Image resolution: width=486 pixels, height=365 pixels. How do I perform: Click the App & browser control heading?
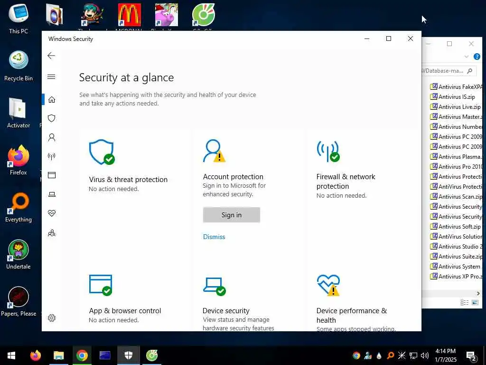(125, 311)
